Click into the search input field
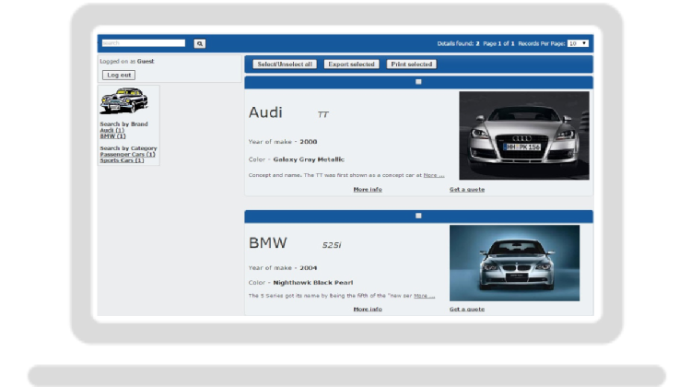 coord(144,43)
